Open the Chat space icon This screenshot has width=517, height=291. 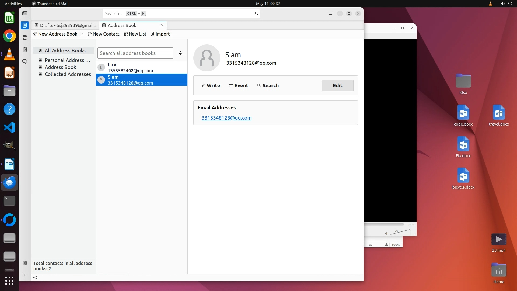tap(25, 62)
